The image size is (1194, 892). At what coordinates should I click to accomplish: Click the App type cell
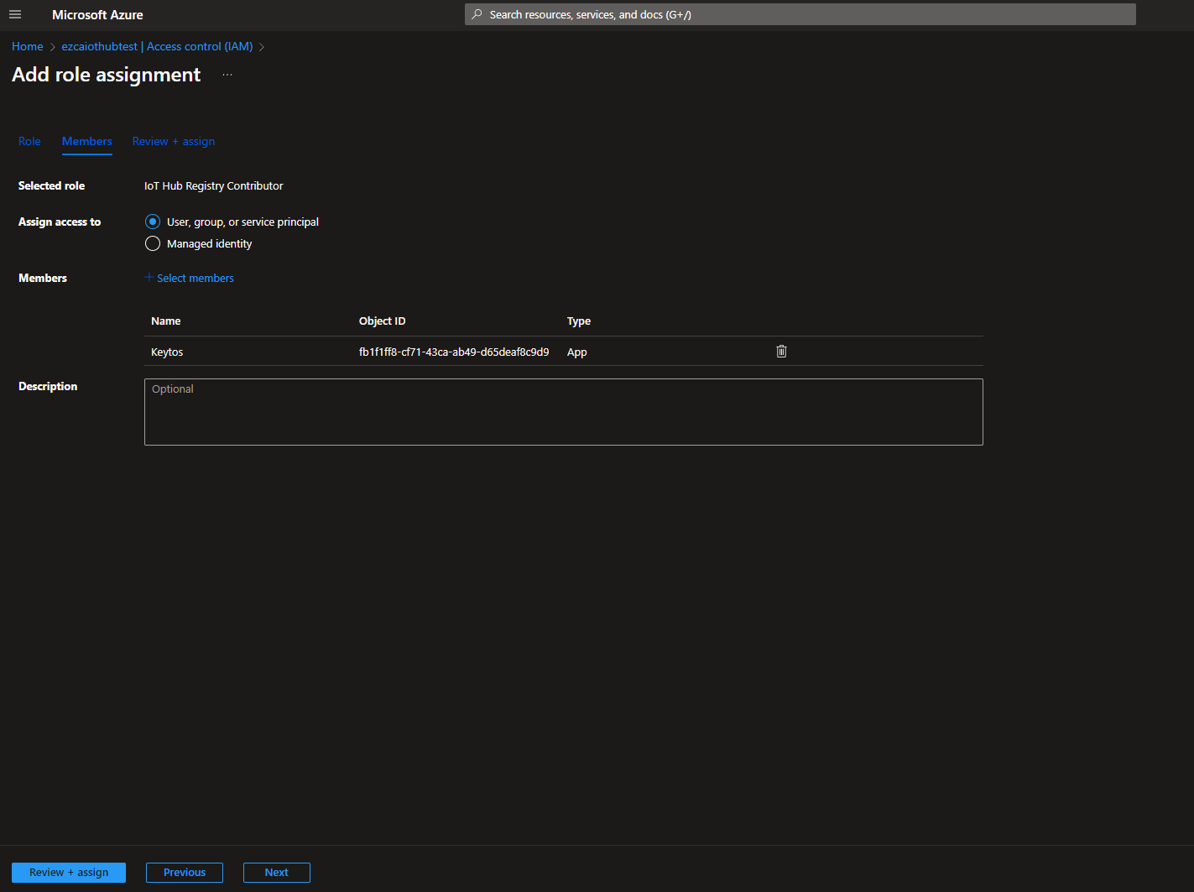(x=577, y=352)
